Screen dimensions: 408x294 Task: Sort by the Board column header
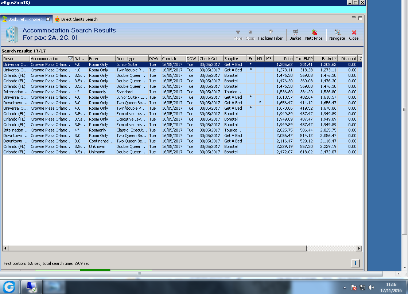[x=102, y=59]
